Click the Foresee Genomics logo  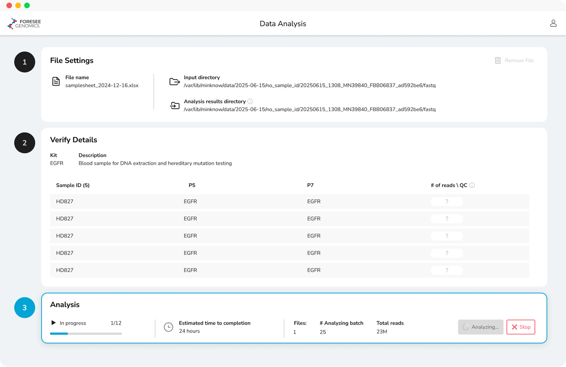tap(24, 23)
